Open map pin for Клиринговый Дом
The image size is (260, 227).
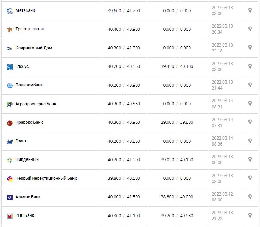(250, 48)
